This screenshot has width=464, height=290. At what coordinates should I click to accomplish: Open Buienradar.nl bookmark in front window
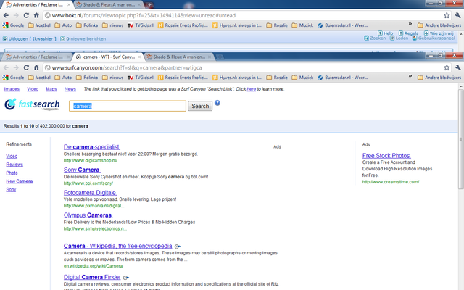pyautogui.click(x=343, y=78)
